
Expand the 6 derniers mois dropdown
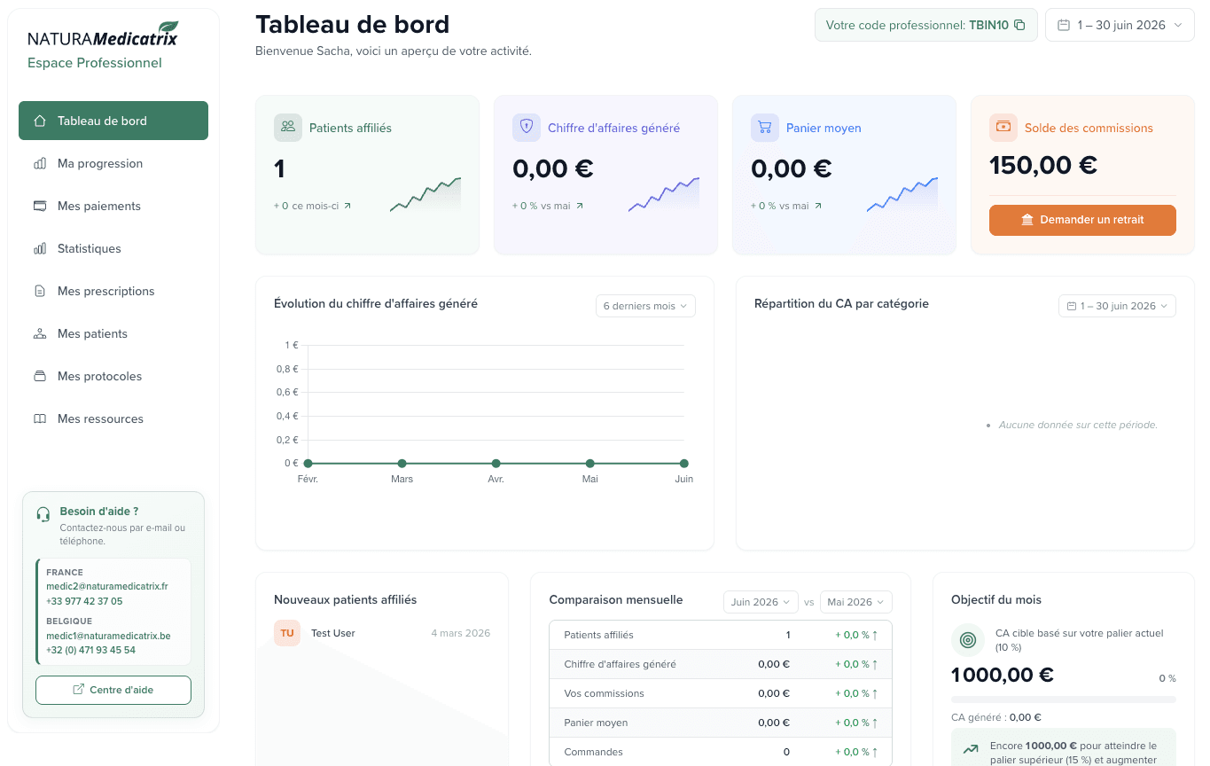(645, 306)
